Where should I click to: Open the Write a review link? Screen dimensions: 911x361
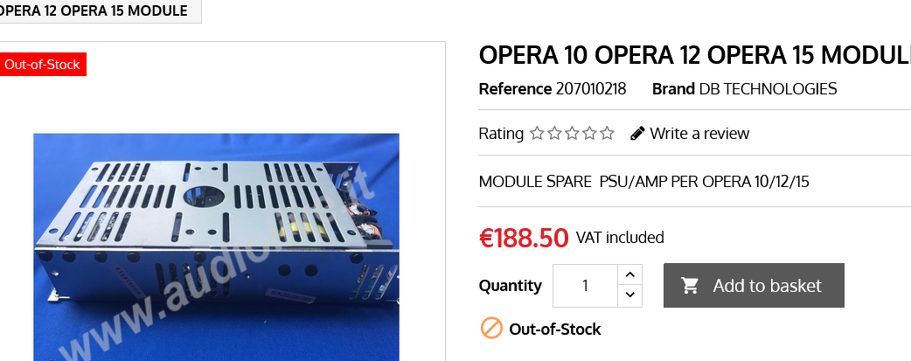[699, 134]
